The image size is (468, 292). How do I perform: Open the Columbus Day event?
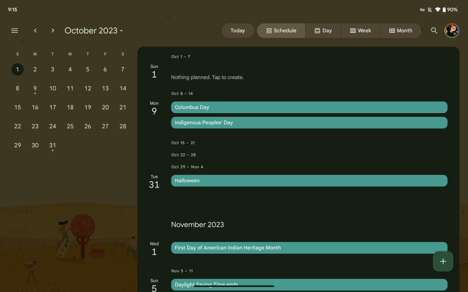click(309, 107)
